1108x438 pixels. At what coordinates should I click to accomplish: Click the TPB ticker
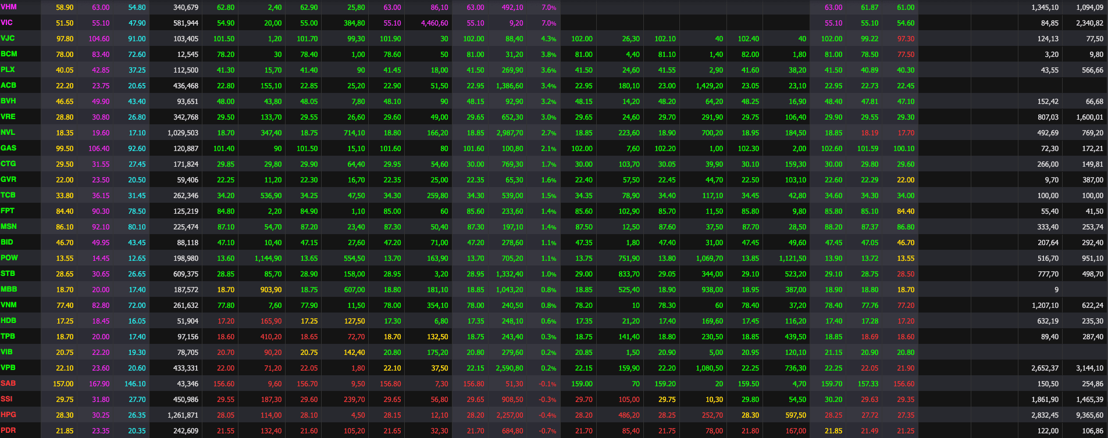(8, 336)
